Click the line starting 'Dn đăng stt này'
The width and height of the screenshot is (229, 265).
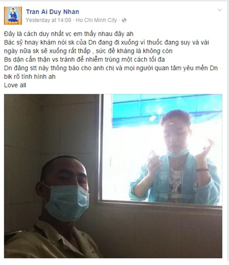click(x=111, y=68)
